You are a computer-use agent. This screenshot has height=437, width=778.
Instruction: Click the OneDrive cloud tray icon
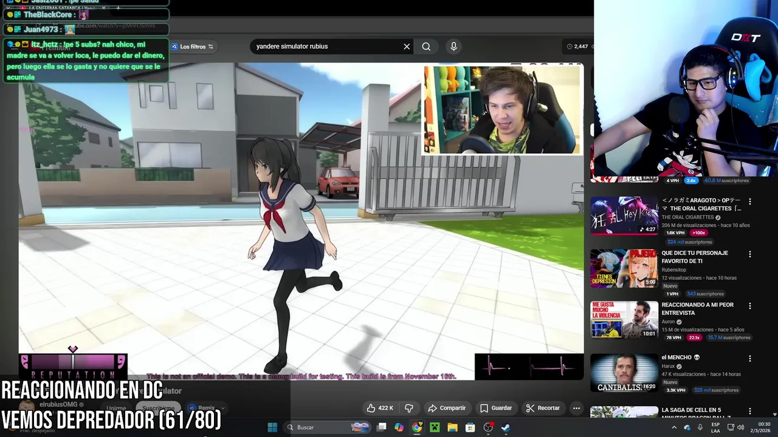tap(687, 427)
